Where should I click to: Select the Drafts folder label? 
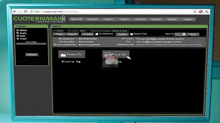[x=23, y=33]
